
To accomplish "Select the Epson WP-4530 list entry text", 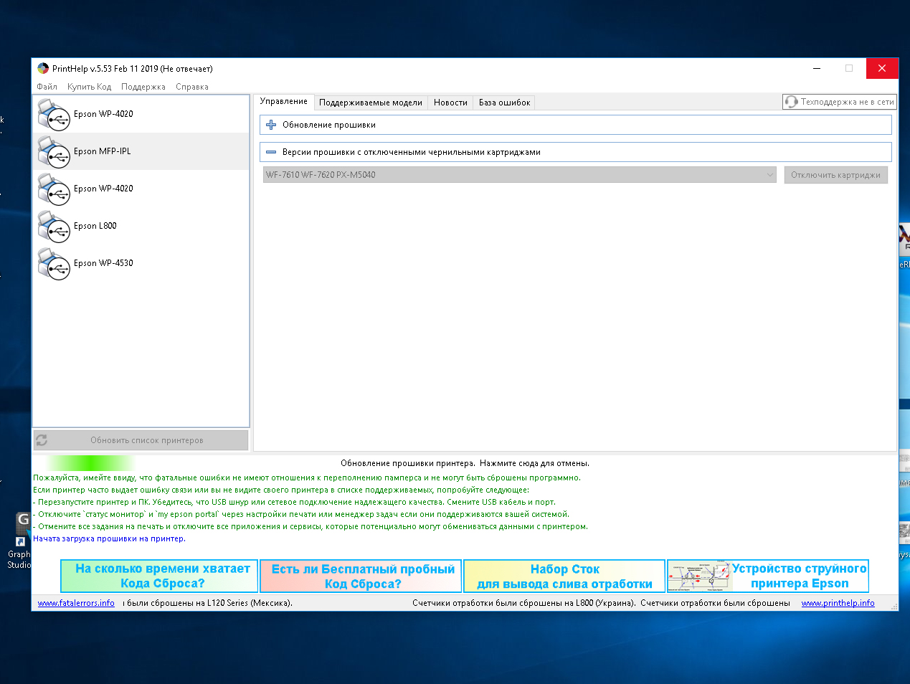I will [103, 263].
